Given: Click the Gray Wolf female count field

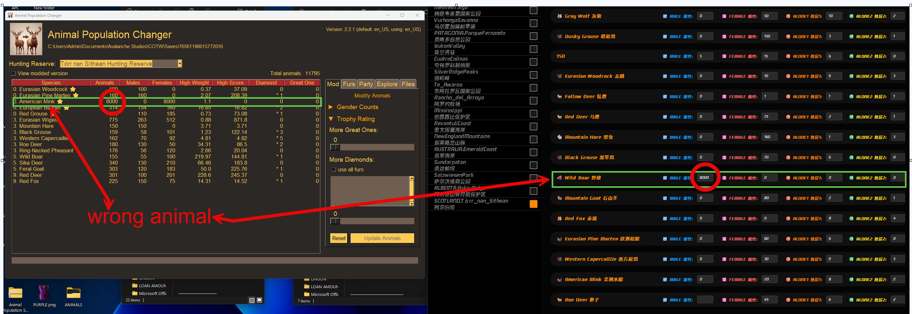Looking at the screenshot, I should (769, 16).
